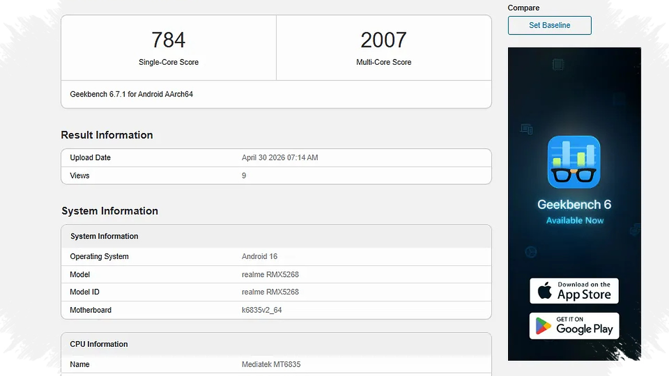Select the Single-Core Score value 784
The image size is (669, 376).
[168, 40]
